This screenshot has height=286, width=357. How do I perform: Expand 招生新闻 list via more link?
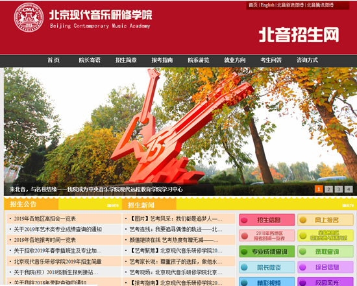tap(348, 205)
